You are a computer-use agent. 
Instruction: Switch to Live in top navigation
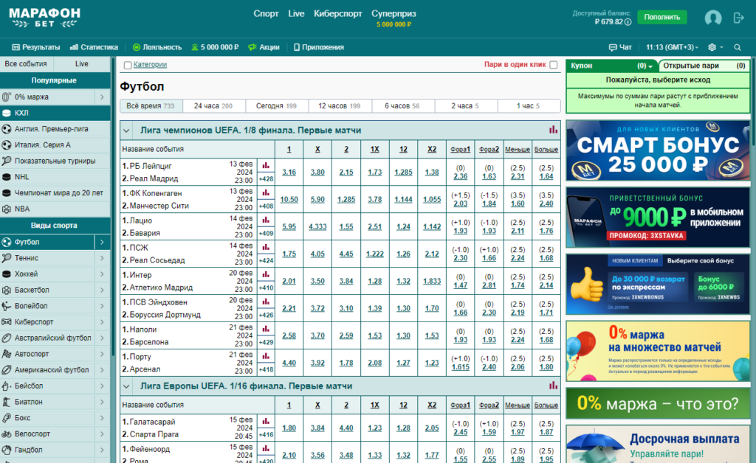pyautogui.click(x=296, y=13)
